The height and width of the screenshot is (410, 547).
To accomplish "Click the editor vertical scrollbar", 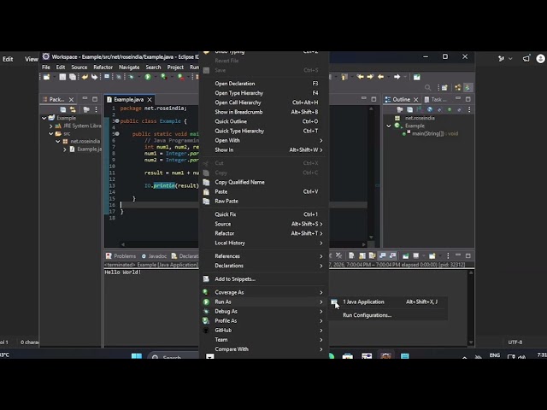I will pyautogui.click(x=371, y=173).
